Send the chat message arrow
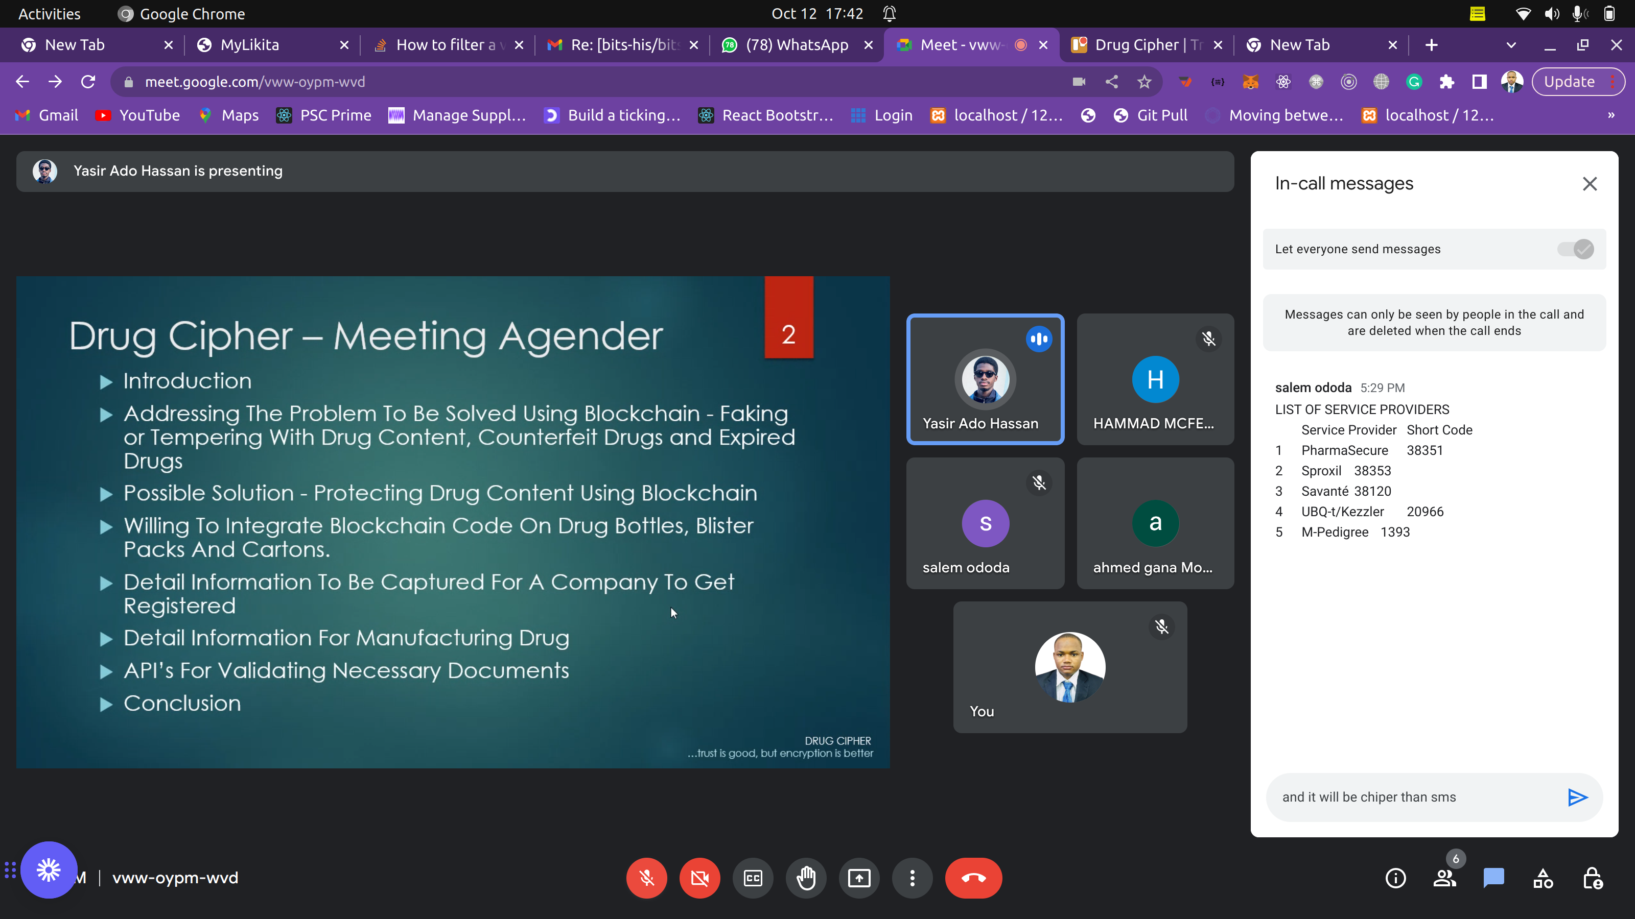 1577,797
